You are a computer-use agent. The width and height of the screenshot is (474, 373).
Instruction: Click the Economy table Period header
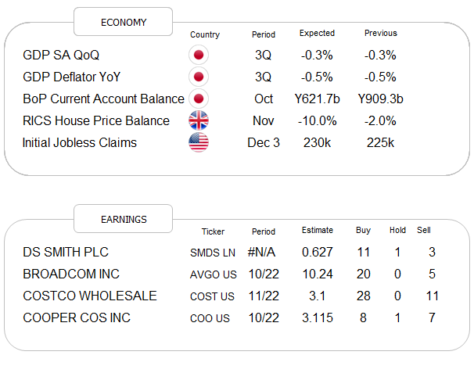264,34
